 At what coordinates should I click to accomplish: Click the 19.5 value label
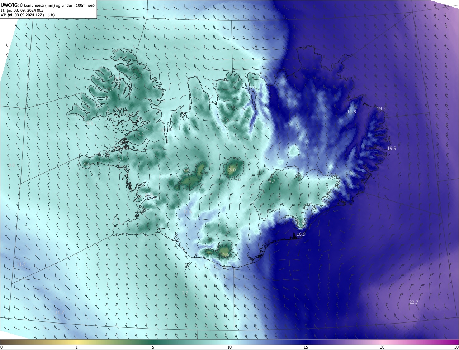[381, 108]
